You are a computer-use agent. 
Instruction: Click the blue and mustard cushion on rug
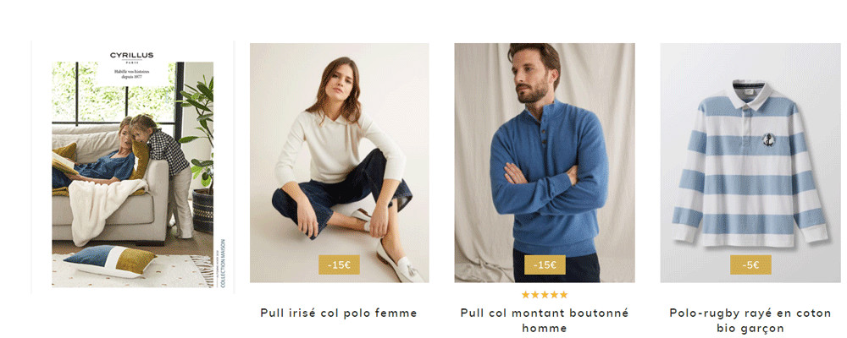pyautogui.click(x=109, y=261)
